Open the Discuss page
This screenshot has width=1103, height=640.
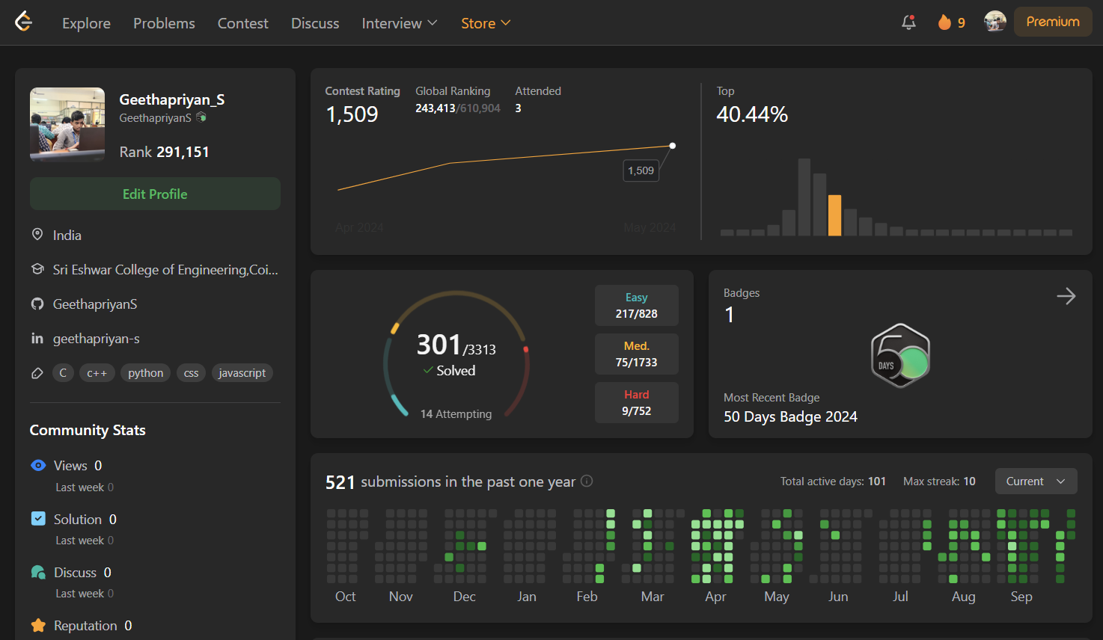315,23
